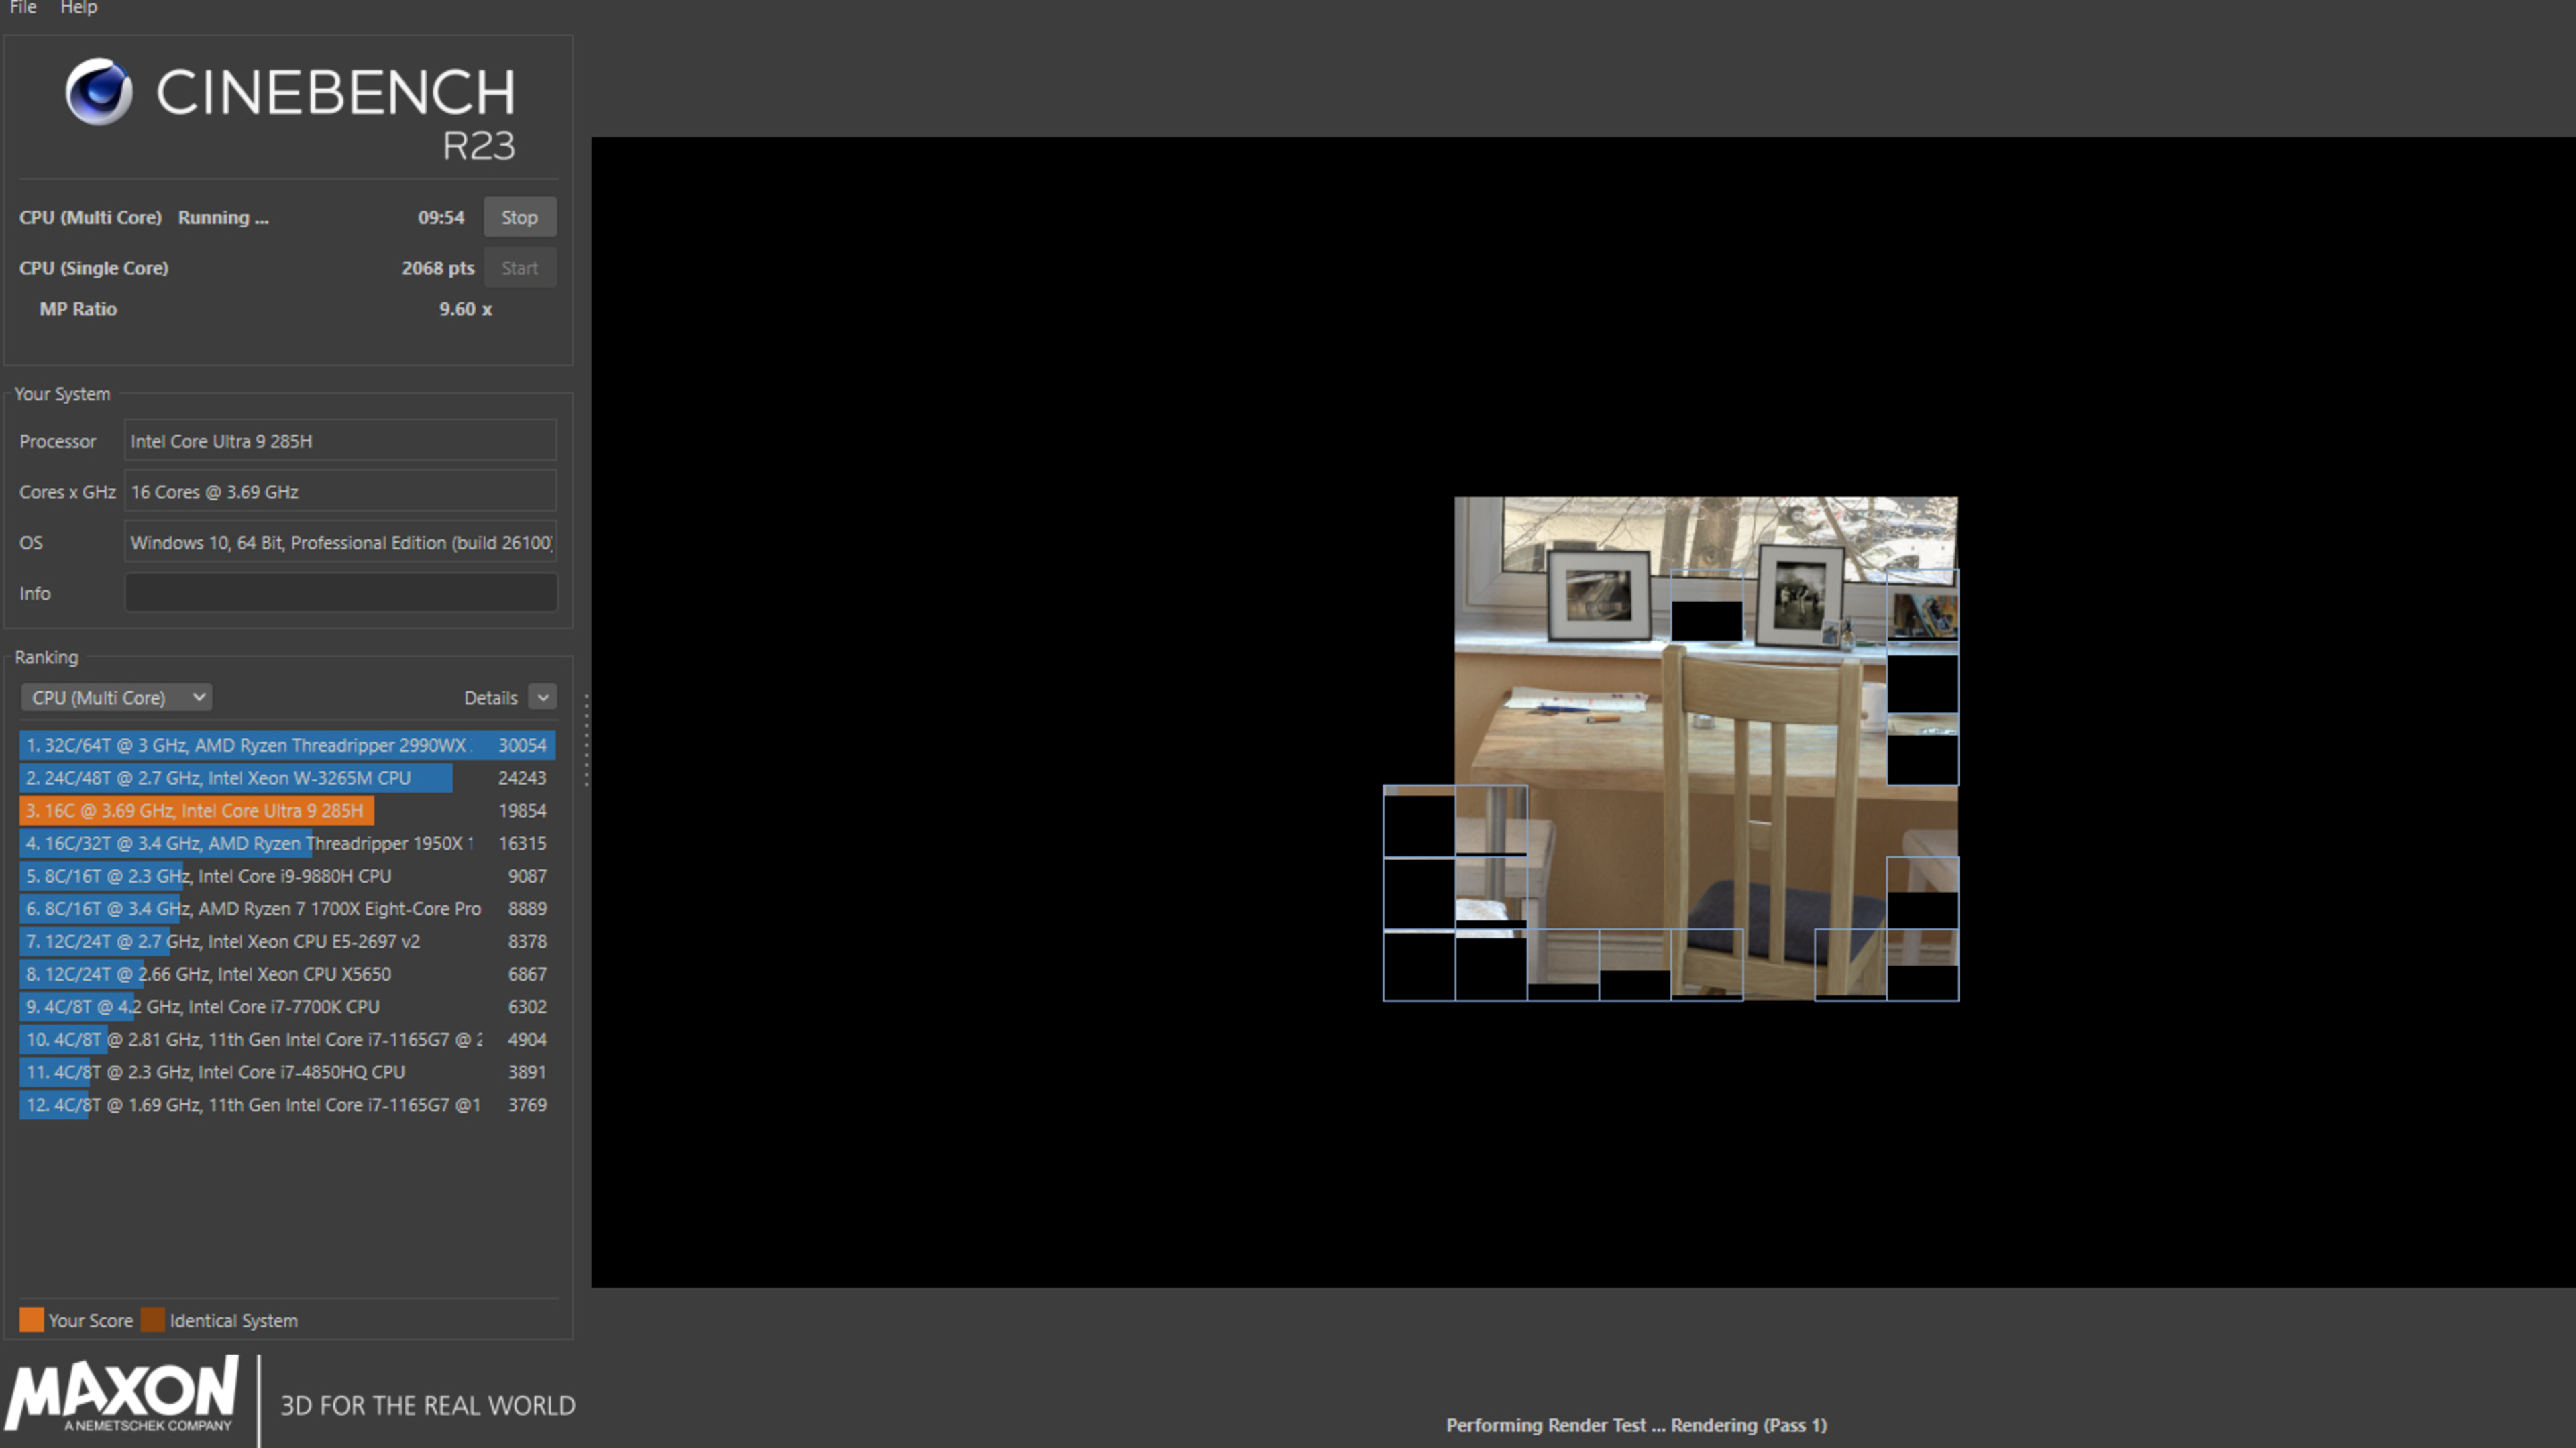Select ranking row Intel Core i7-7700K
The image size is (2576, 1448).
pos(287,1007)
